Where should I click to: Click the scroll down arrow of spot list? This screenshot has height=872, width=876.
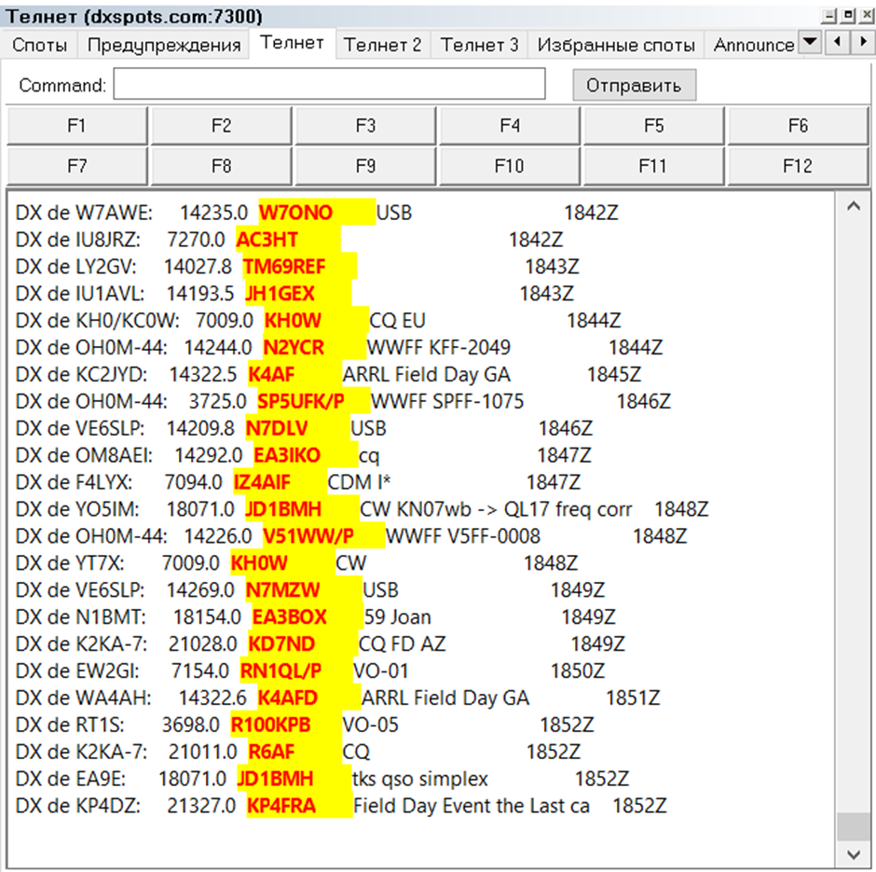pos(853,854)
